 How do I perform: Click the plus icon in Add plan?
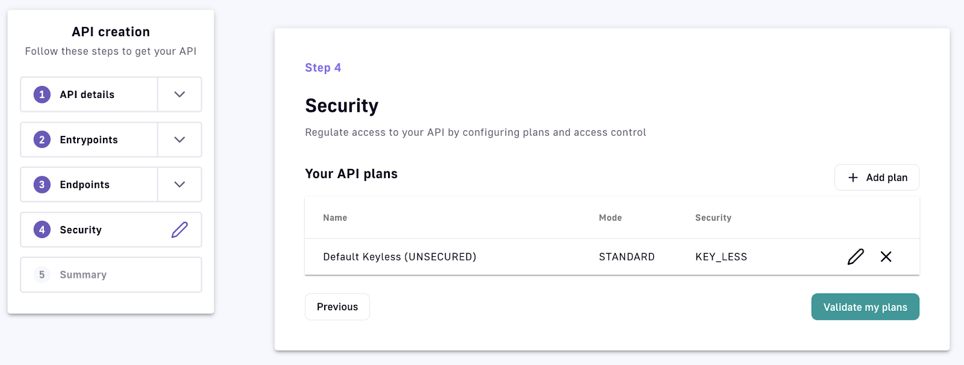(853, 177)
